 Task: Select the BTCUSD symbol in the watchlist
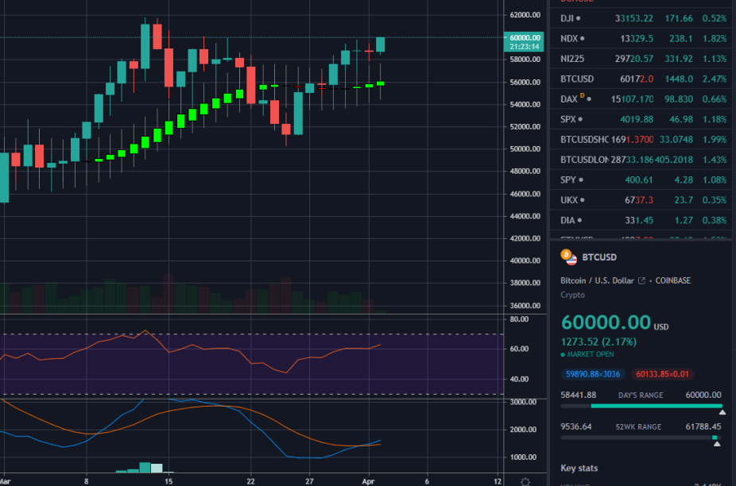[577, 79]
